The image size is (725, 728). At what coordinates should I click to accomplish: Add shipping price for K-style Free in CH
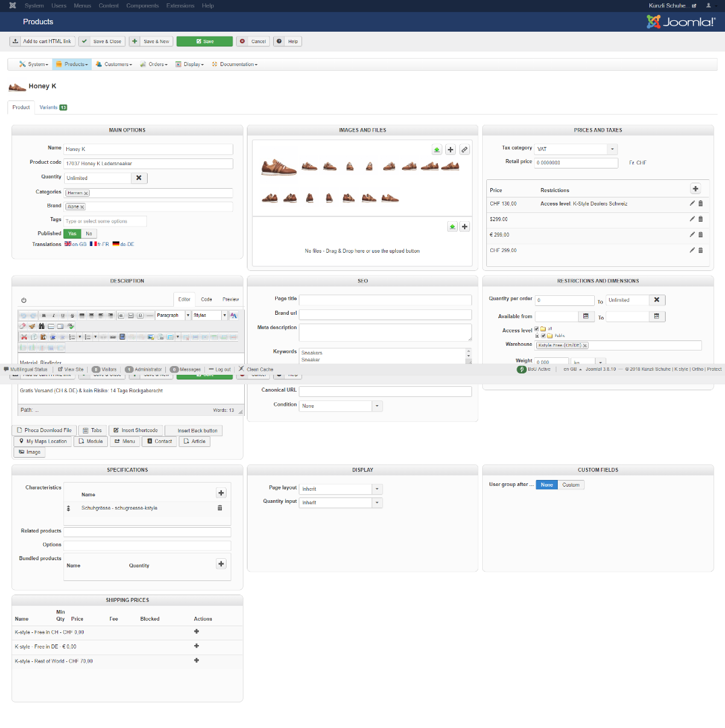[196, 632]
